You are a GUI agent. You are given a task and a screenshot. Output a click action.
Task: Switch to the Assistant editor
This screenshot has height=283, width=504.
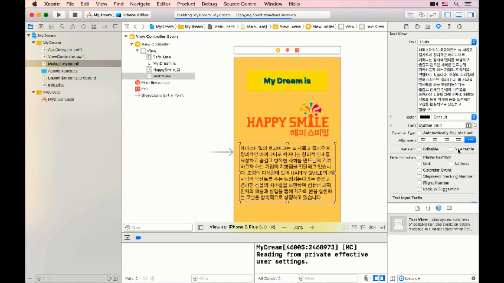coord(422,15)
